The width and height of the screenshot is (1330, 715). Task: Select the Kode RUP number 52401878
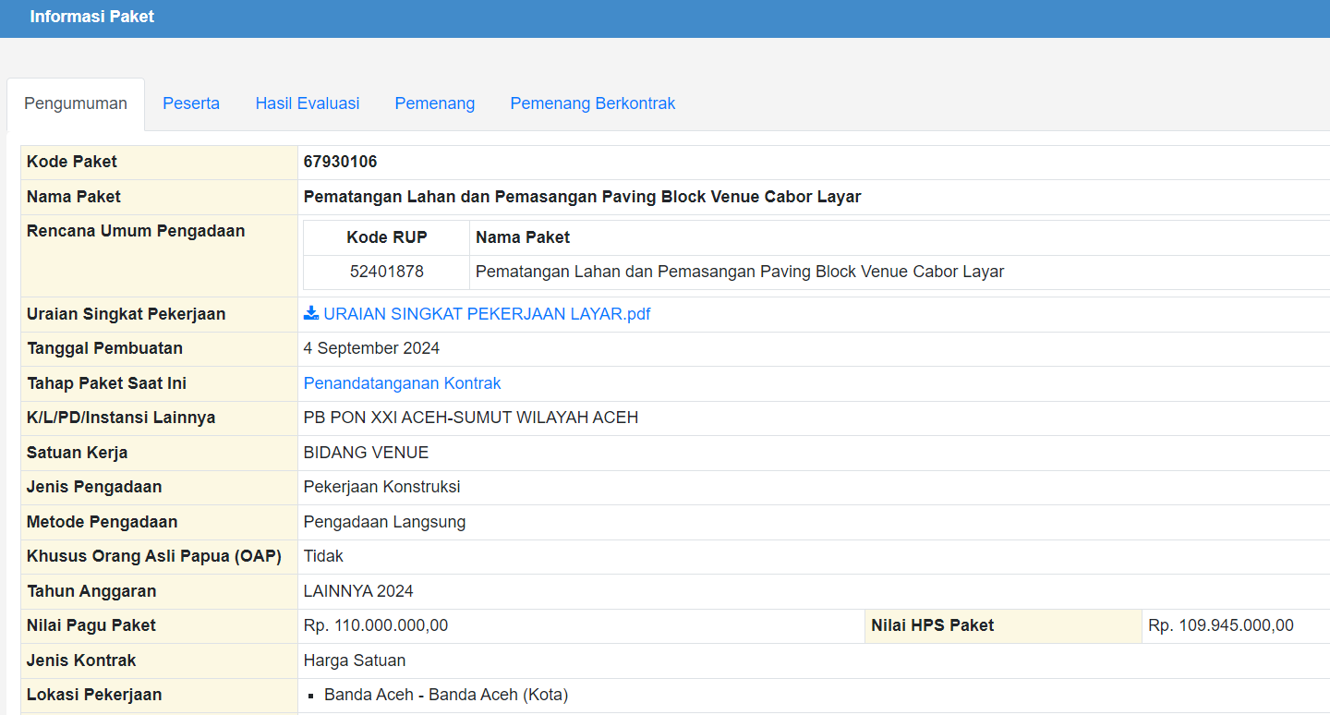386,272
